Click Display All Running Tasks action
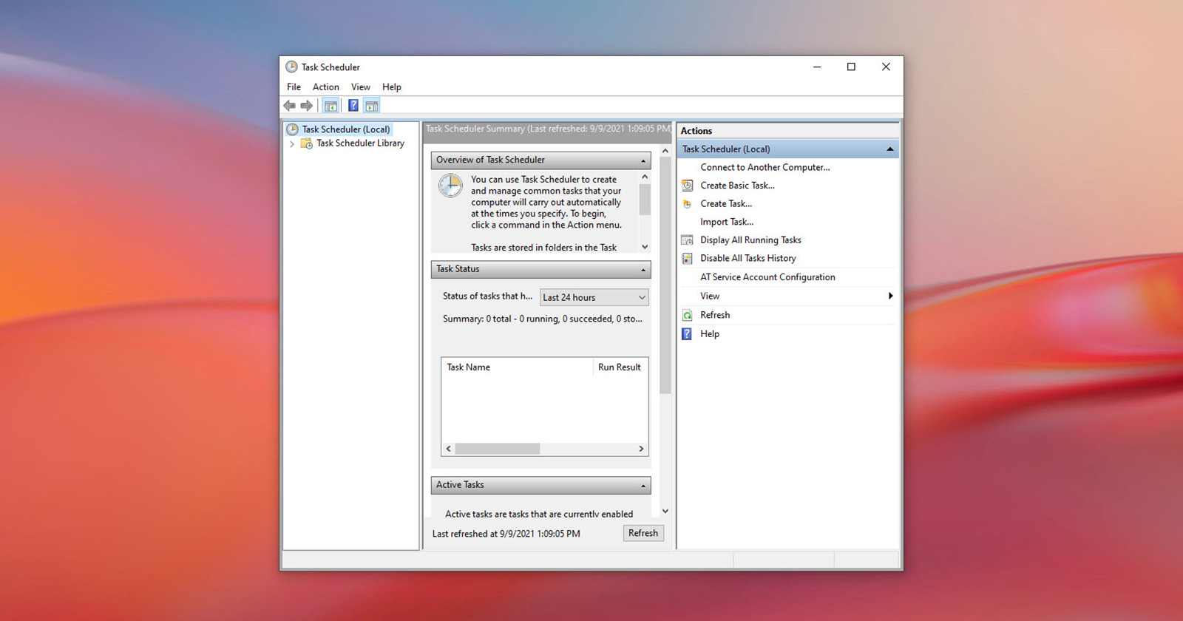Image resolution: width=1183 pixels, height=621 pixels. tap(750, 240)
